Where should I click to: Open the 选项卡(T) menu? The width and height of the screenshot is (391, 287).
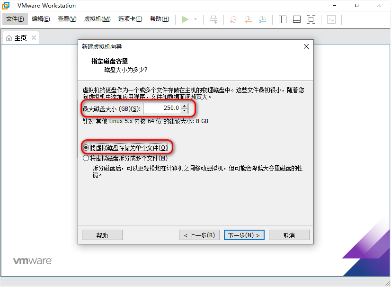(130, 19)
